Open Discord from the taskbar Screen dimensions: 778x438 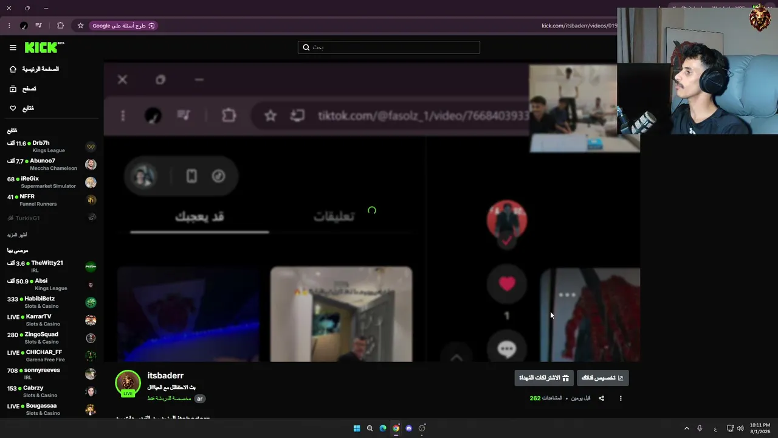[x=409, y=428]
